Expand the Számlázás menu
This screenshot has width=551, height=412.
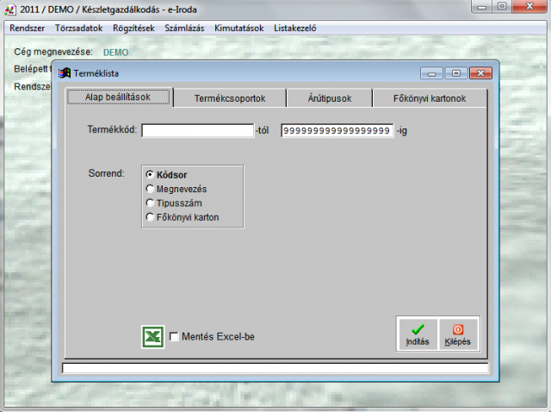pyautogui.click(x=185, y=28)
